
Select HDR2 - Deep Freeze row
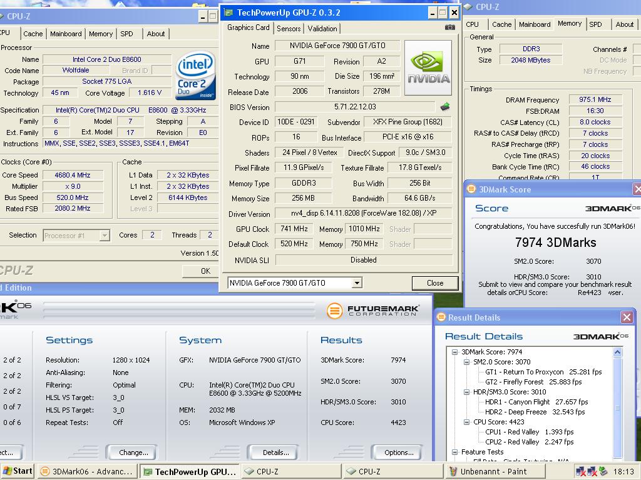[x=535, y=412]
